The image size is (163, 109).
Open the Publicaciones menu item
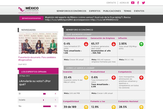point(112,11)
